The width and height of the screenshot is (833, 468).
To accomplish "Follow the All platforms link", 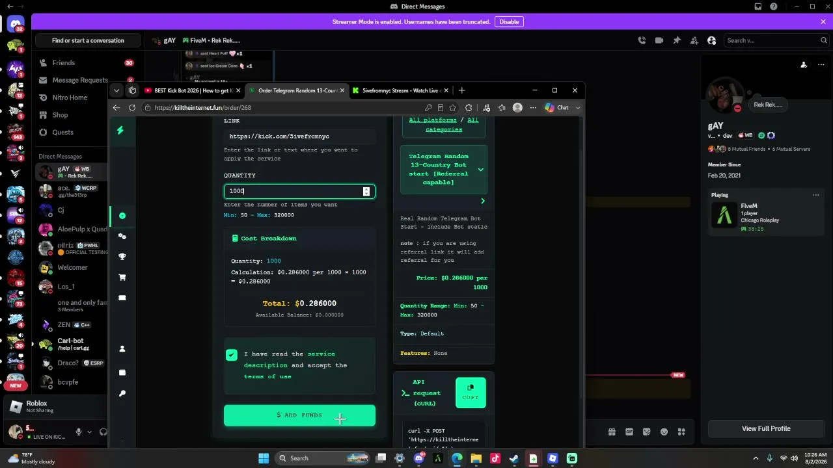I will point(432,120).
